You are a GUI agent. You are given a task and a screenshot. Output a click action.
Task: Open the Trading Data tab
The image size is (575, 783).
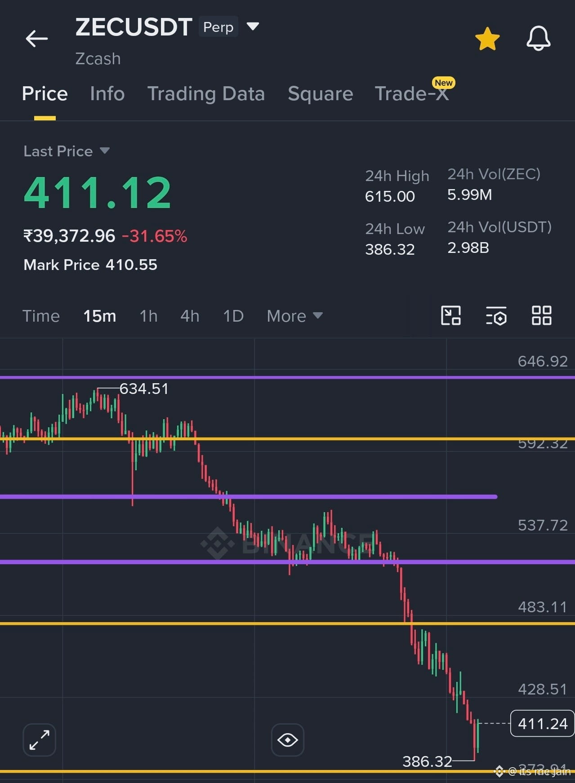206,94
